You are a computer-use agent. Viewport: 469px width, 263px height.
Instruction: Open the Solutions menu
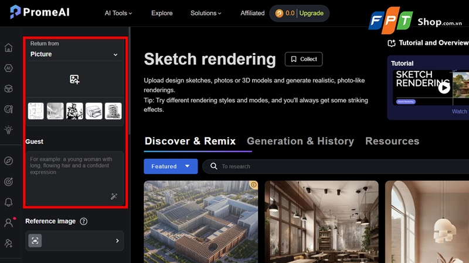[206, 13]
